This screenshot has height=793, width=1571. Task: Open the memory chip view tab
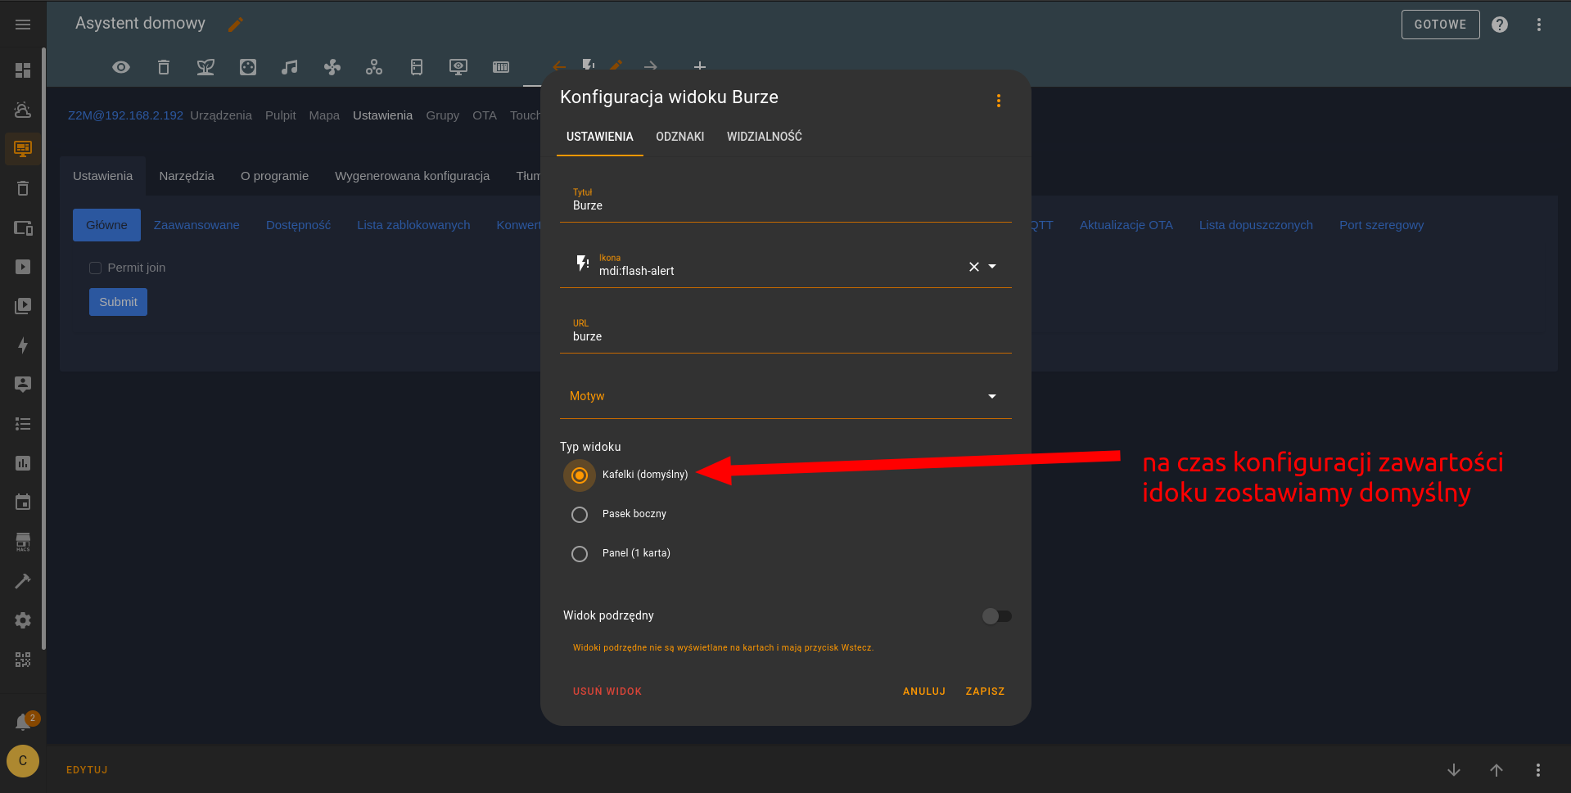[501, 67]
